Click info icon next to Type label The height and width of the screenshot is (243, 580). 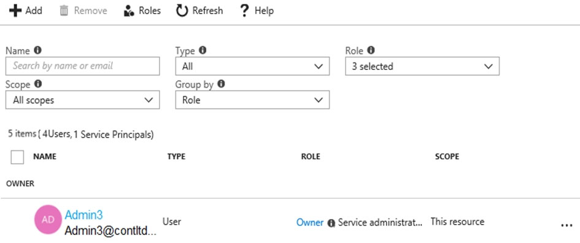pyautogui.click(x=203, y=50)
